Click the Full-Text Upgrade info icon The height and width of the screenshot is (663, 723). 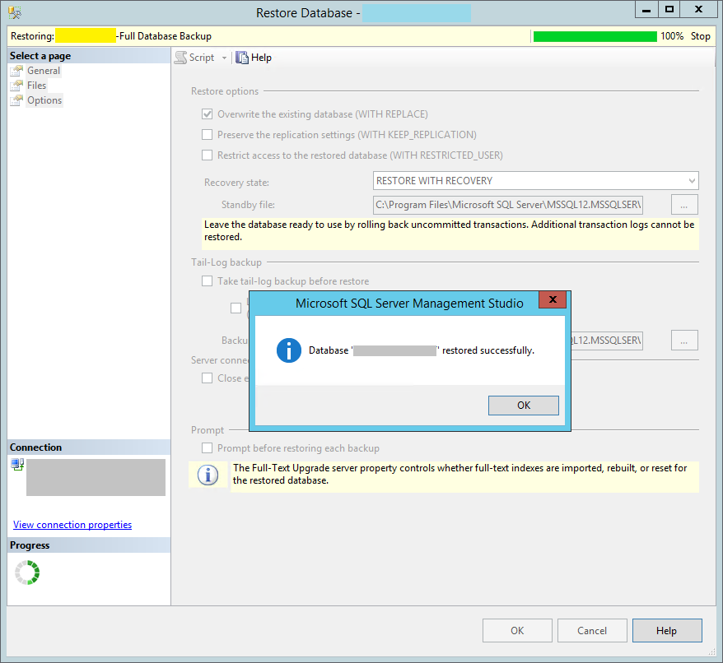[208, 475]
